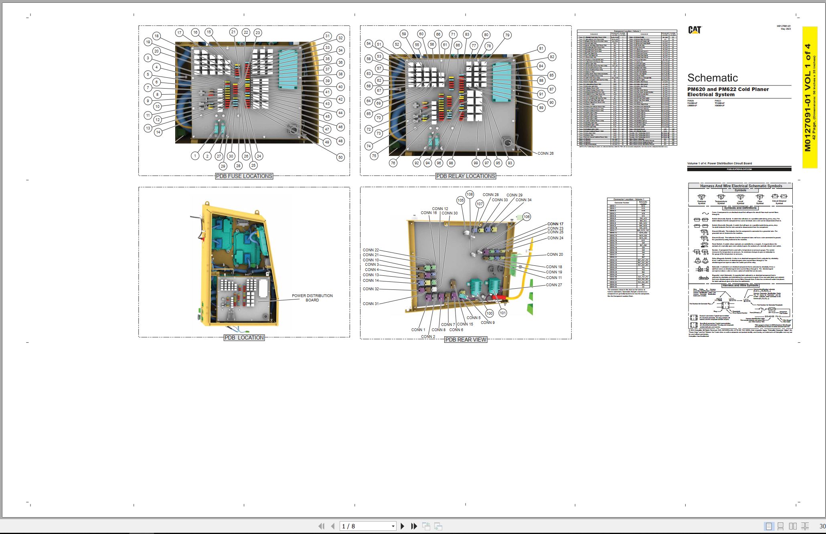Click the 'CONN 12' label in rear view

[x=440, y=209]
